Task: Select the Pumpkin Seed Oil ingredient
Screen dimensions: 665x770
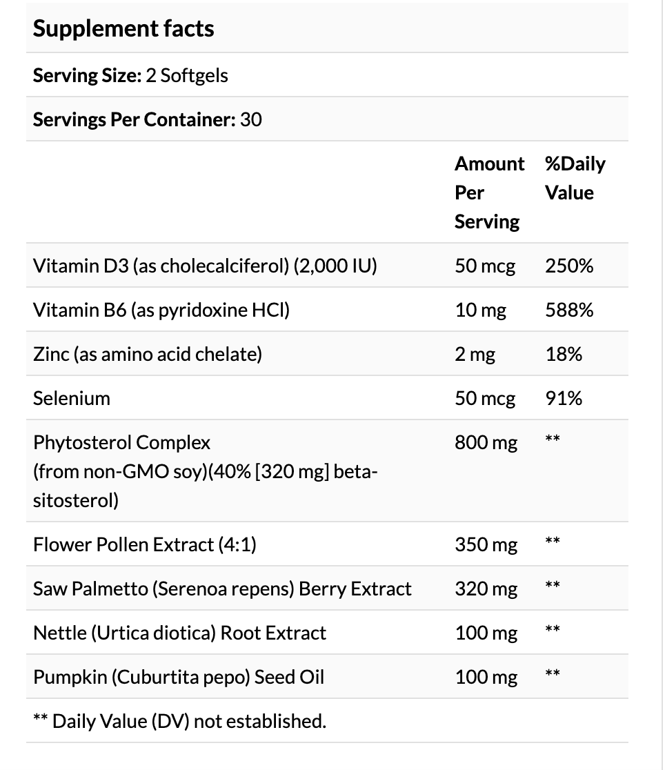Action: click(179, 677)
